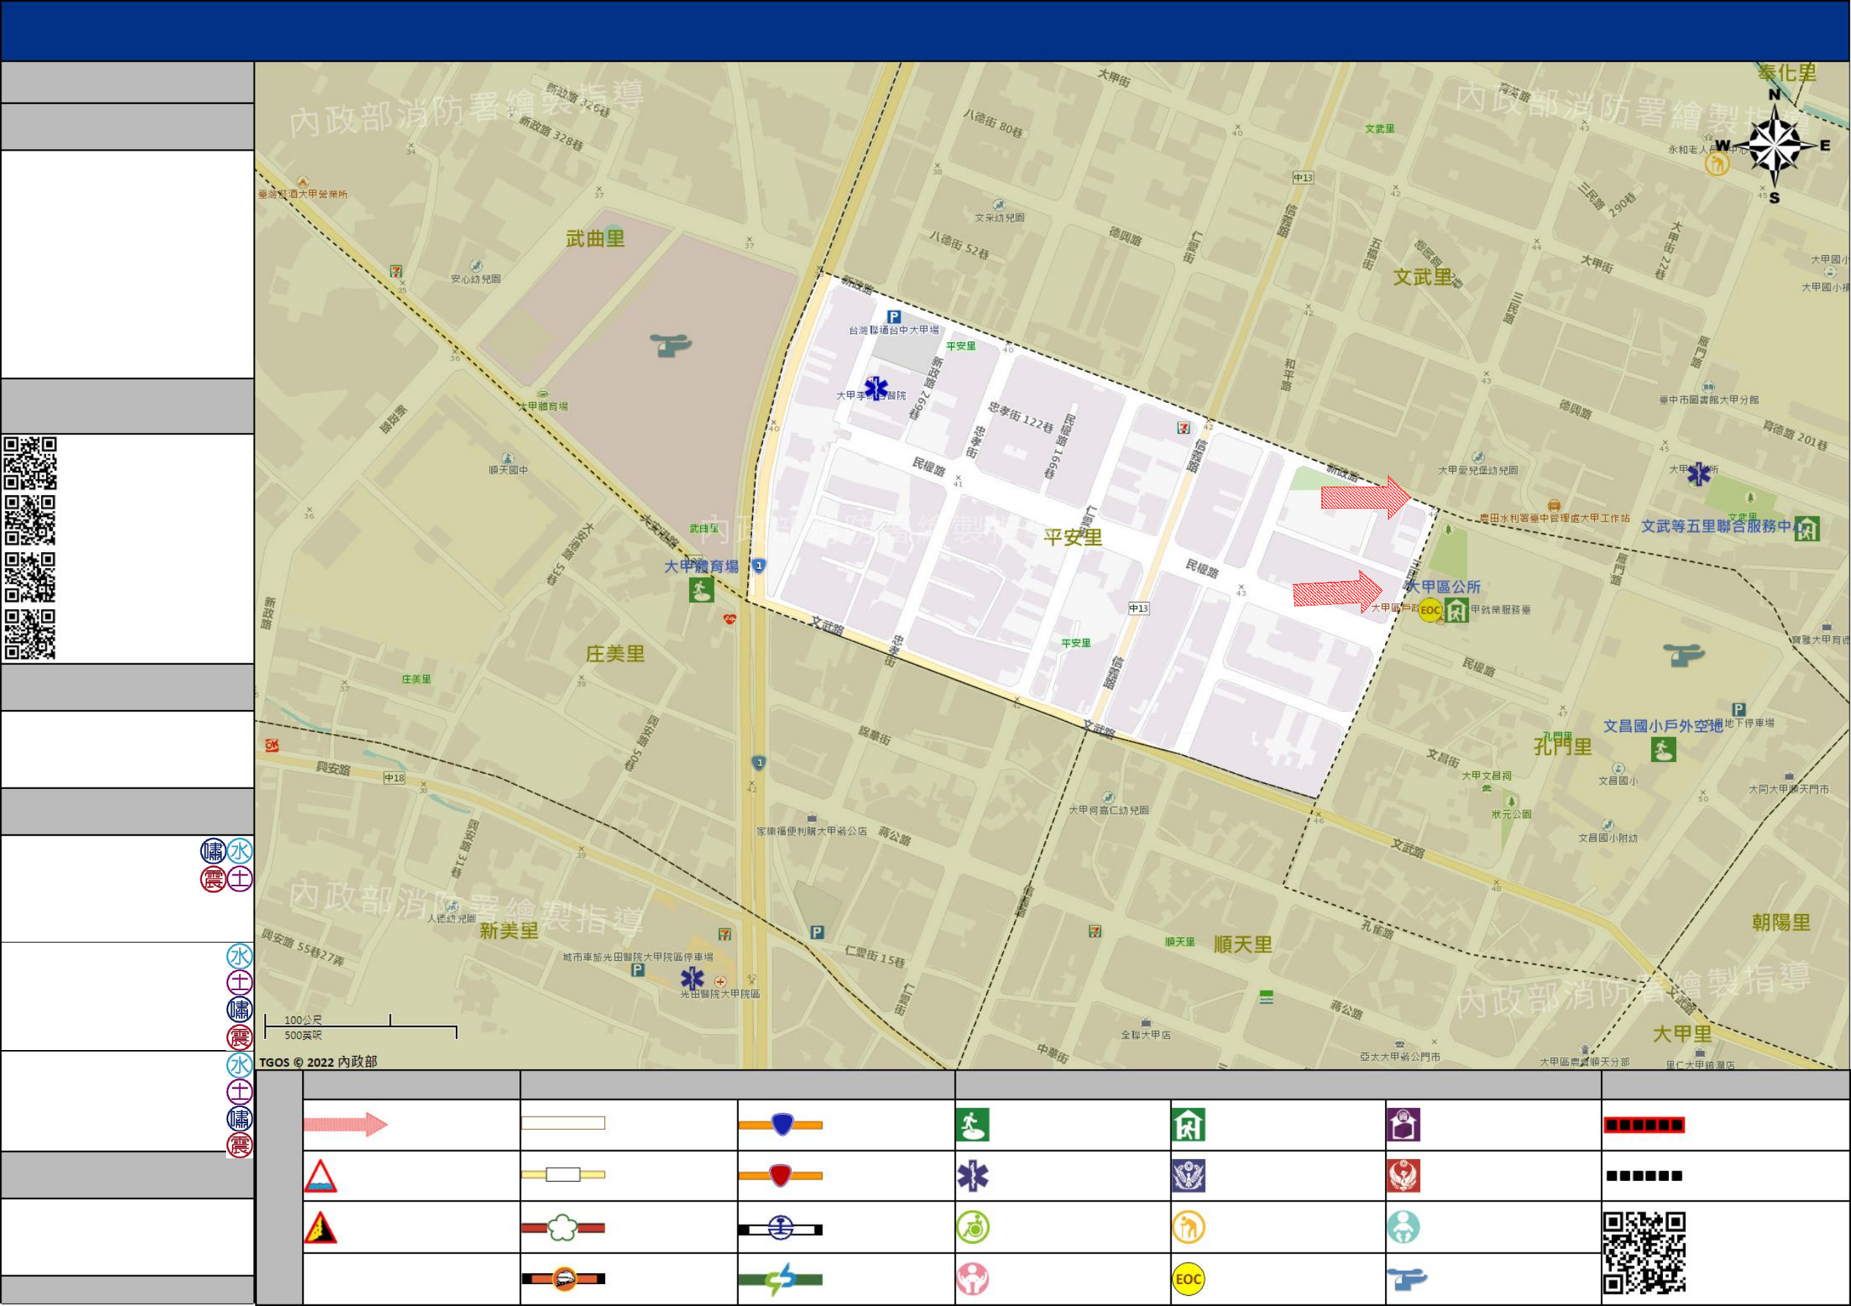
Task: Click the 奉化里 label at top right
Action: coord(1787,72)
